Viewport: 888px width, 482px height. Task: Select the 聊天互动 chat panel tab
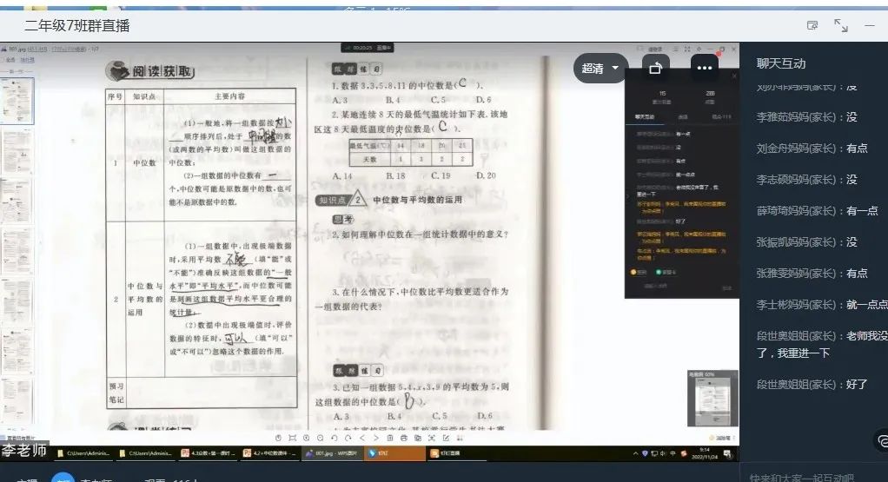[x=781, y=63]
